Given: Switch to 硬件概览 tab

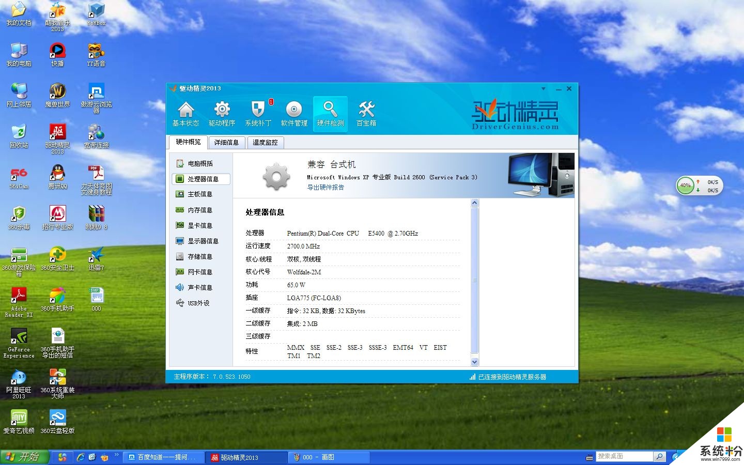Looking at the screenshot, I should point(188,142).
